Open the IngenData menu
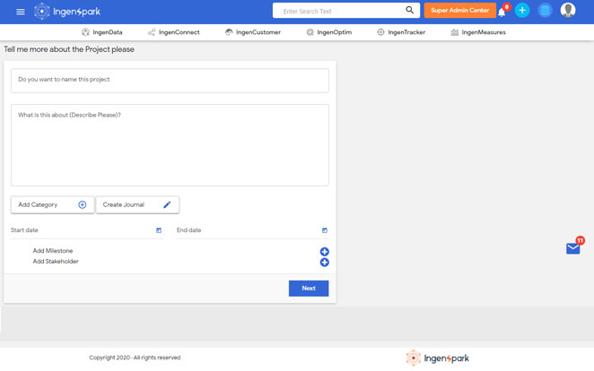This screenshot has width=594, height=371. (102, 32)
